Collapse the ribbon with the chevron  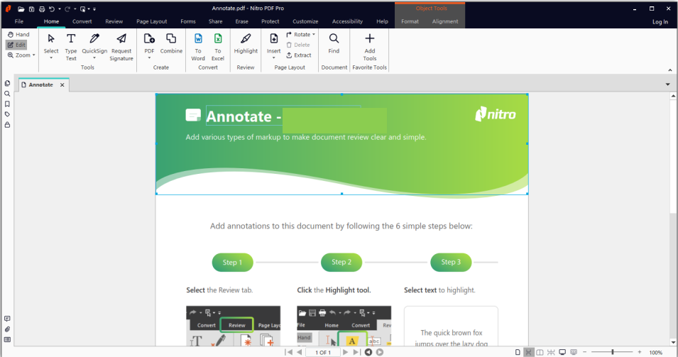[669, 70]
